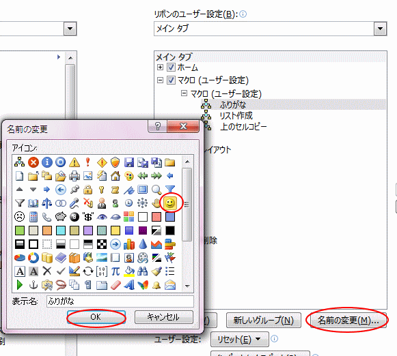The width and height of the screenshot is (397, 356).
Task: Choose the lavender purple square icon
Action: tap(88, 231)
